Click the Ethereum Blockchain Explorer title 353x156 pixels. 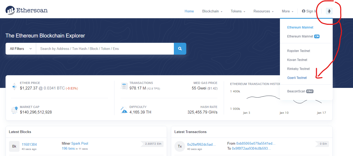point(45,36)
